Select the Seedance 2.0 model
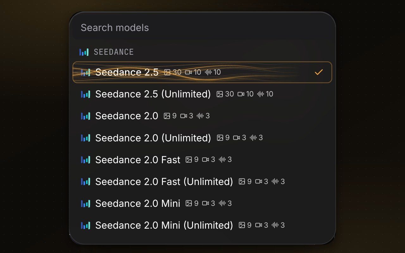Screen dimensions: 405x253 click(202, 116)
